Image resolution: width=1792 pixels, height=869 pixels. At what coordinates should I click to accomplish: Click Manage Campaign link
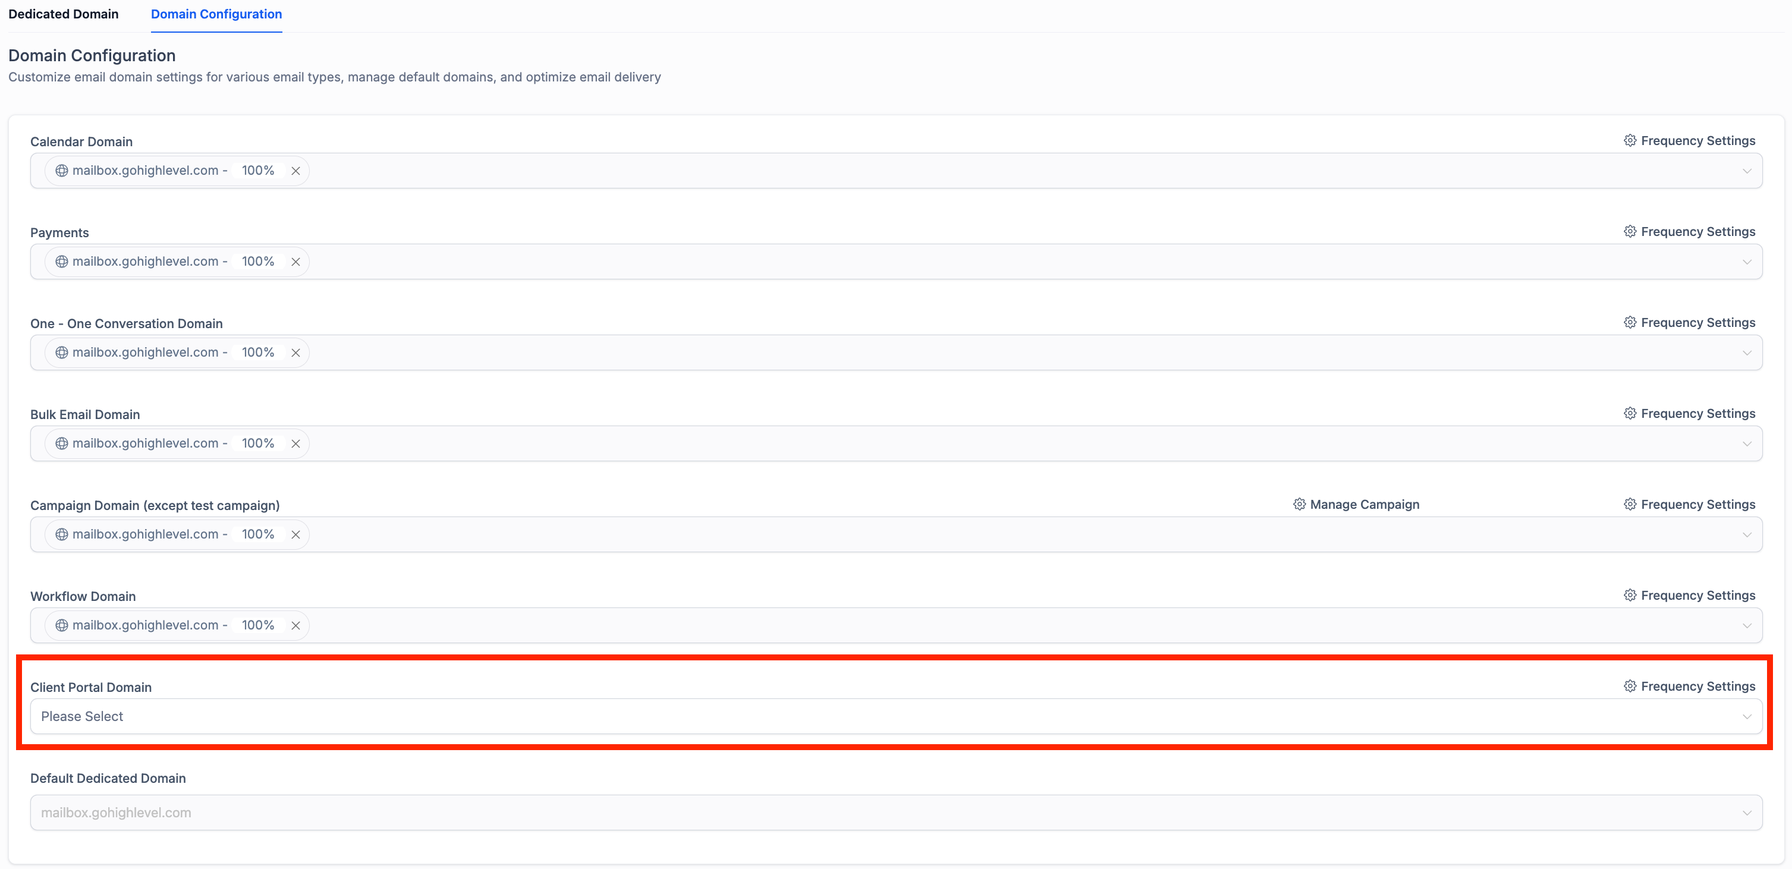click(x=1356, y=505)
